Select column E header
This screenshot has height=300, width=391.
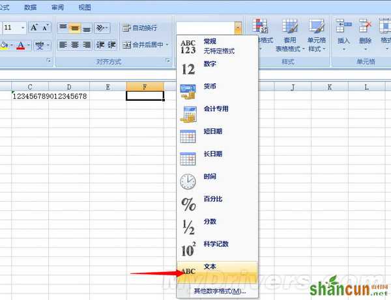pos(108,87)
